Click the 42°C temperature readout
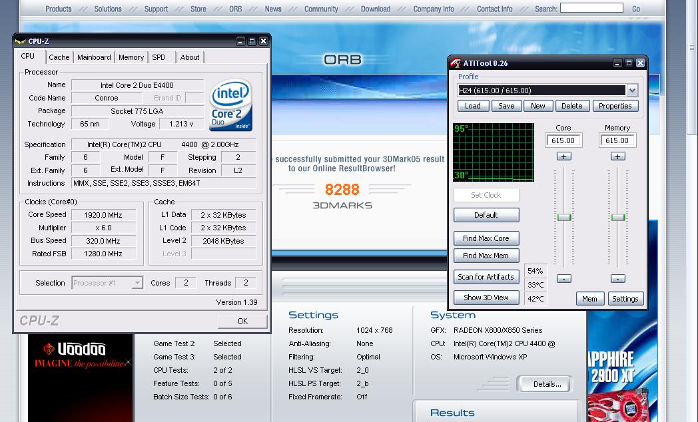Image resolution: width=698 pixels, height=422 pixels. 535,299
